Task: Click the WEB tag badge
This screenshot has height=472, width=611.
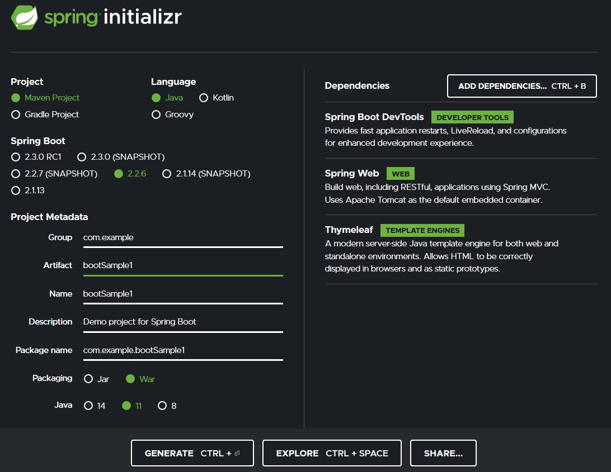Action: (401, 174)
